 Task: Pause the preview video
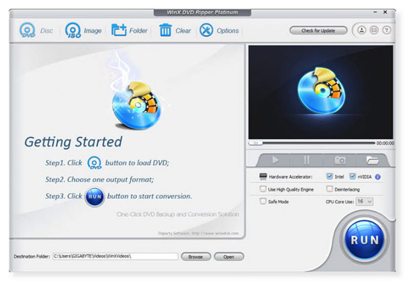coord(306,160)
